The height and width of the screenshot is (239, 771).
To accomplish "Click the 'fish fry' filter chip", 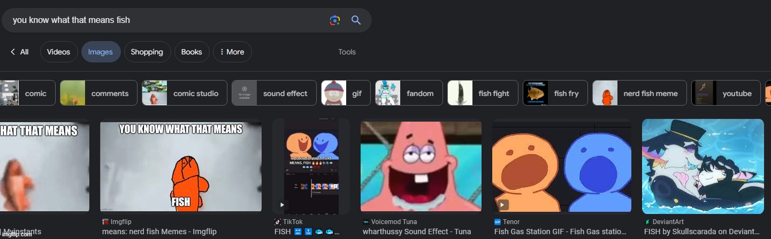I will coord(555,93).
